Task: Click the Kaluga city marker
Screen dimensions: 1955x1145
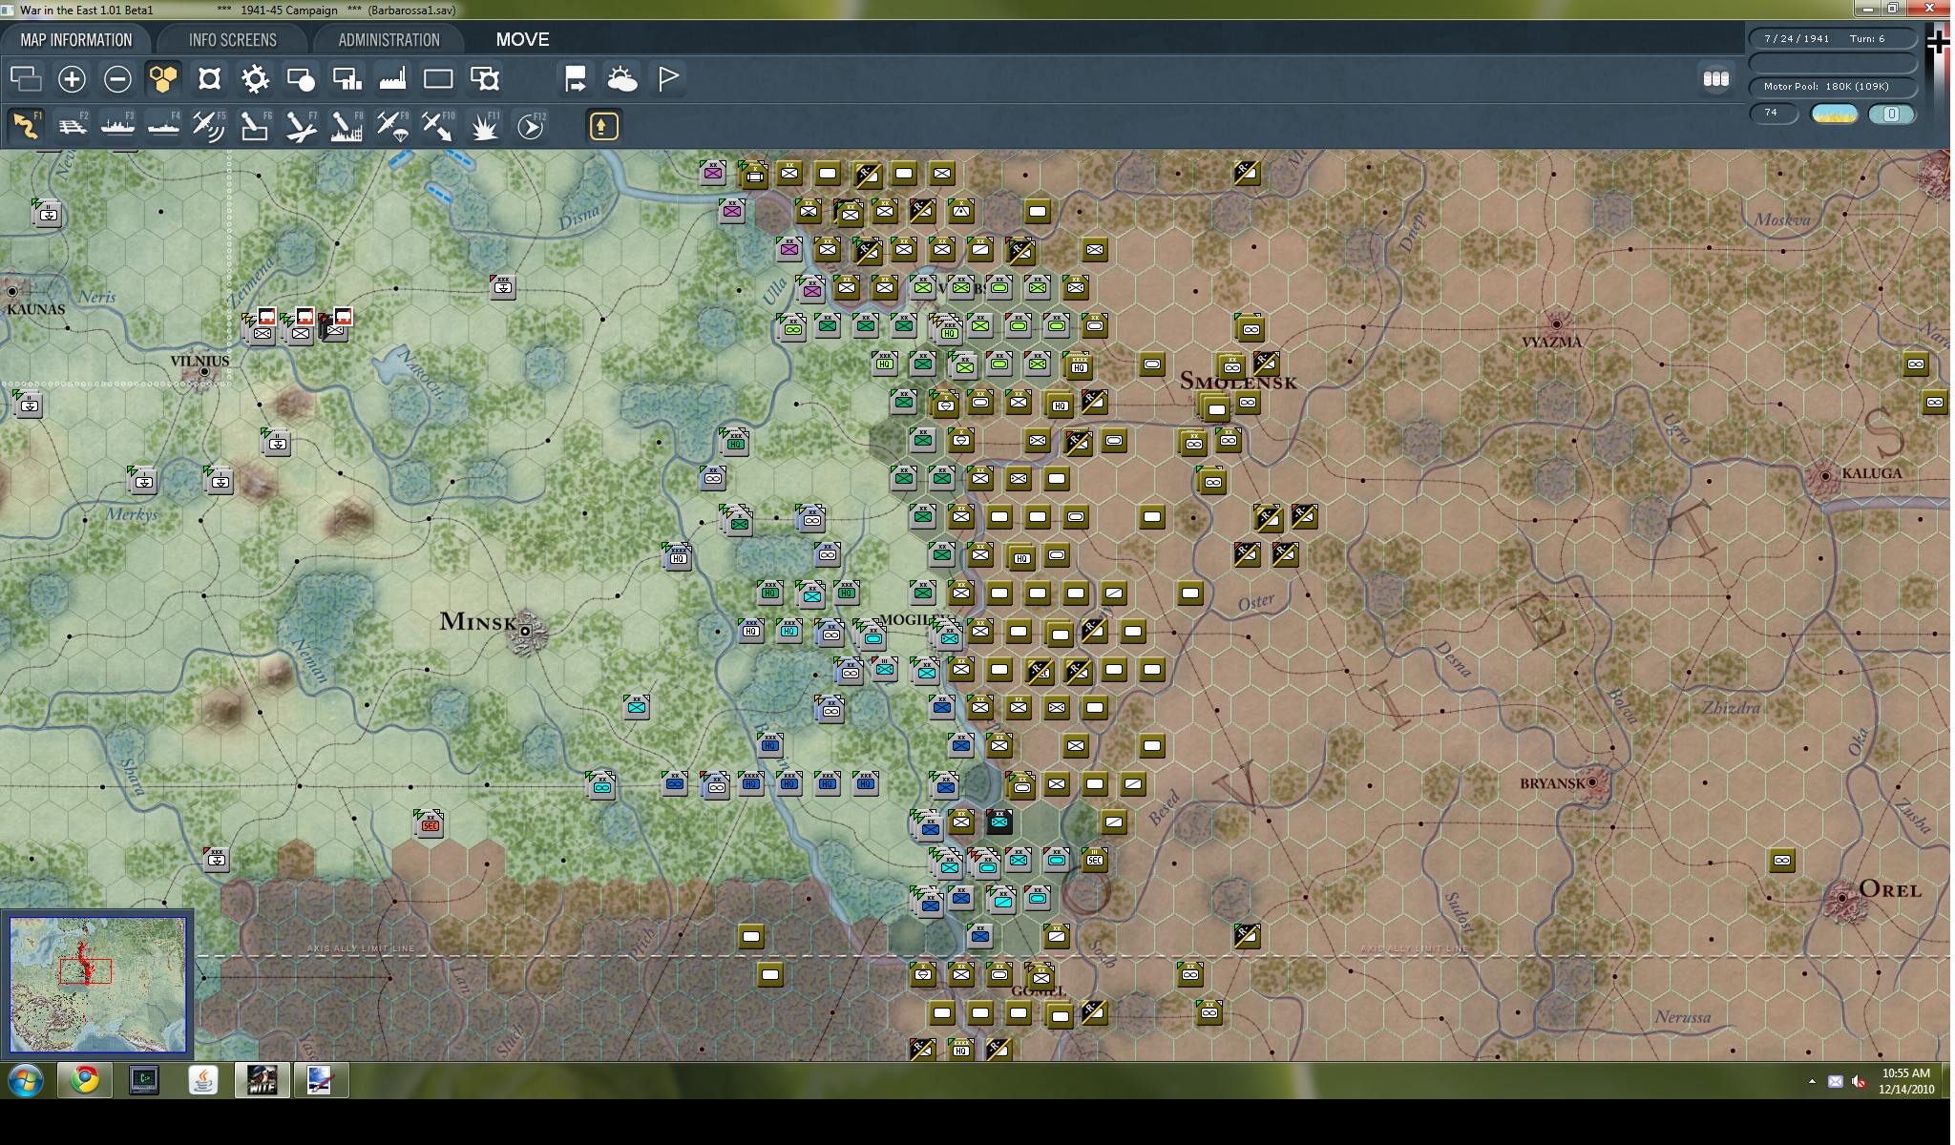Action: click(1825, 475)
